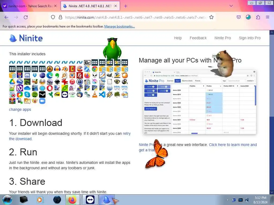
Task: Open a new tab with plus button
Action: pos(126,6)
